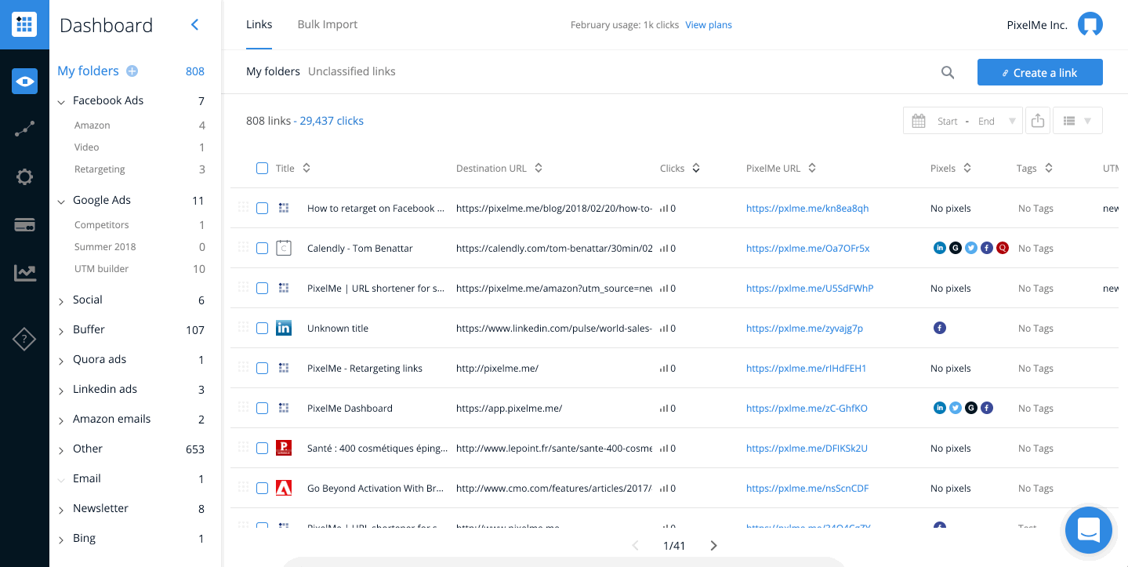Open the analytics chart icon in sidebar

pyautogui.click(x=24, y=273)
